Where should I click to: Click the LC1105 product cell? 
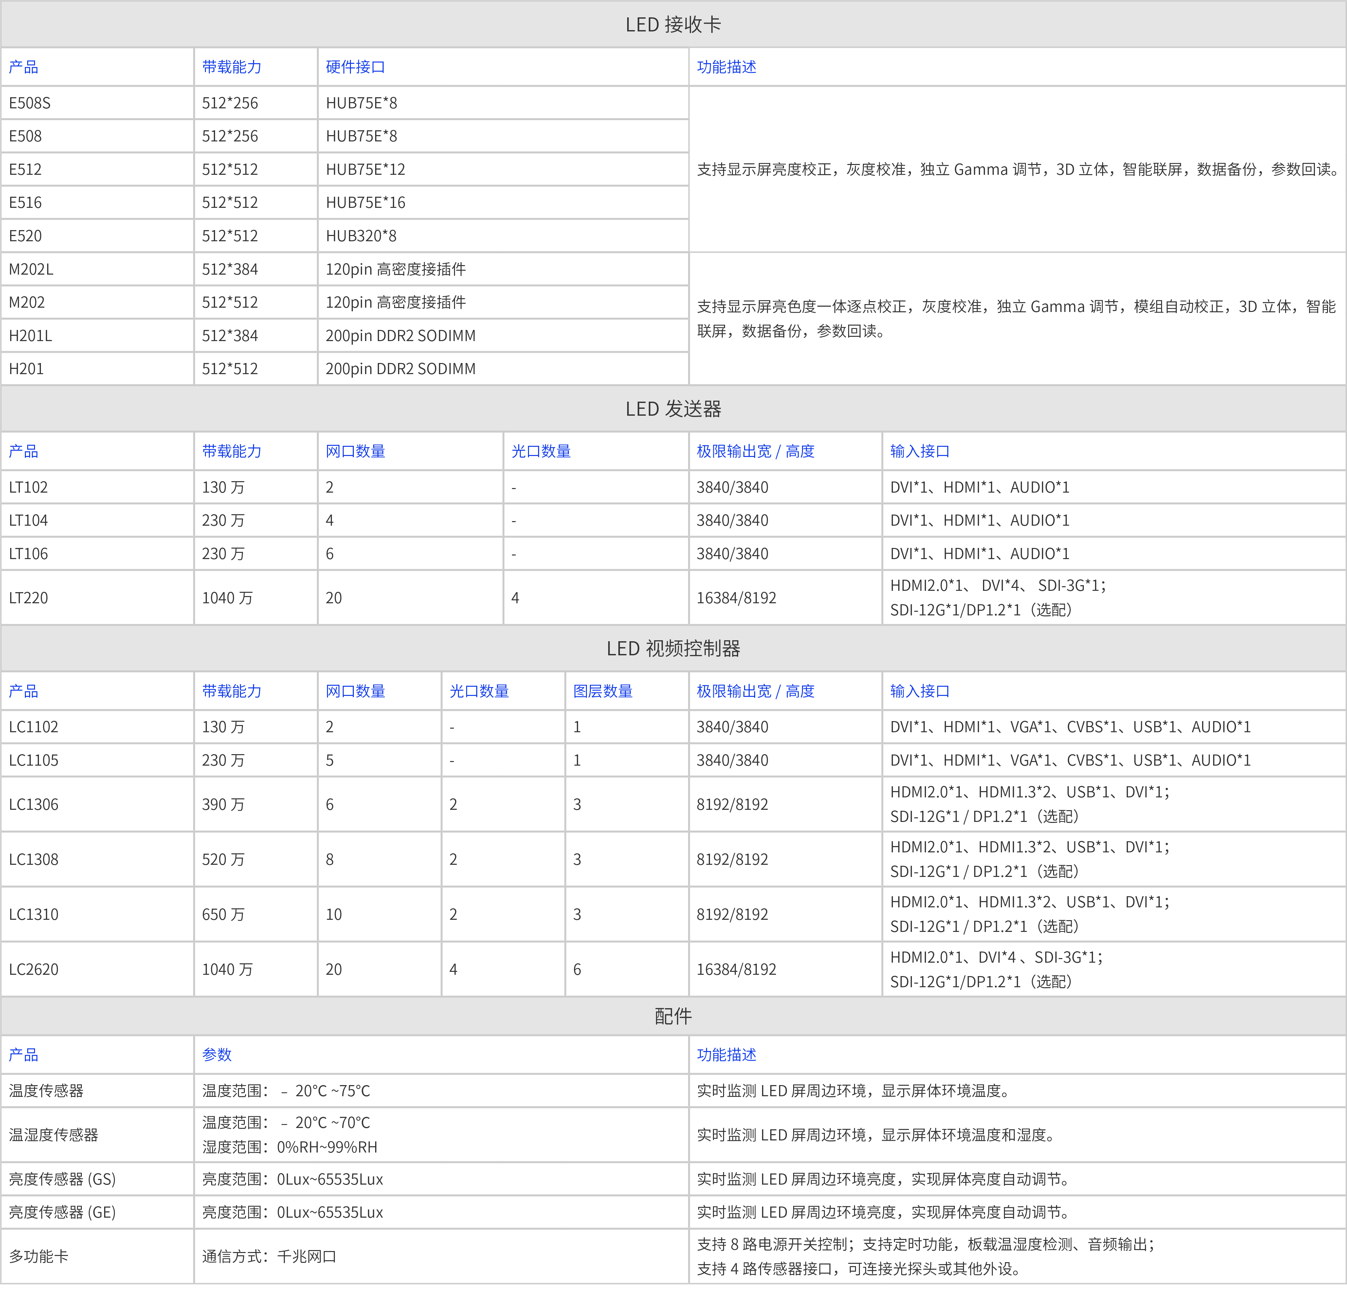point(98,760)
